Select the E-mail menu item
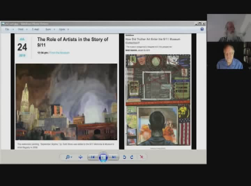The width and height of the screenshot is (251, 186). point(35,29)
